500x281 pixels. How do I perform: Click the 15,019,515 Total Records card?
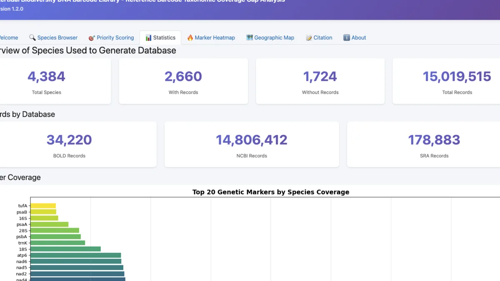[446, 81]
